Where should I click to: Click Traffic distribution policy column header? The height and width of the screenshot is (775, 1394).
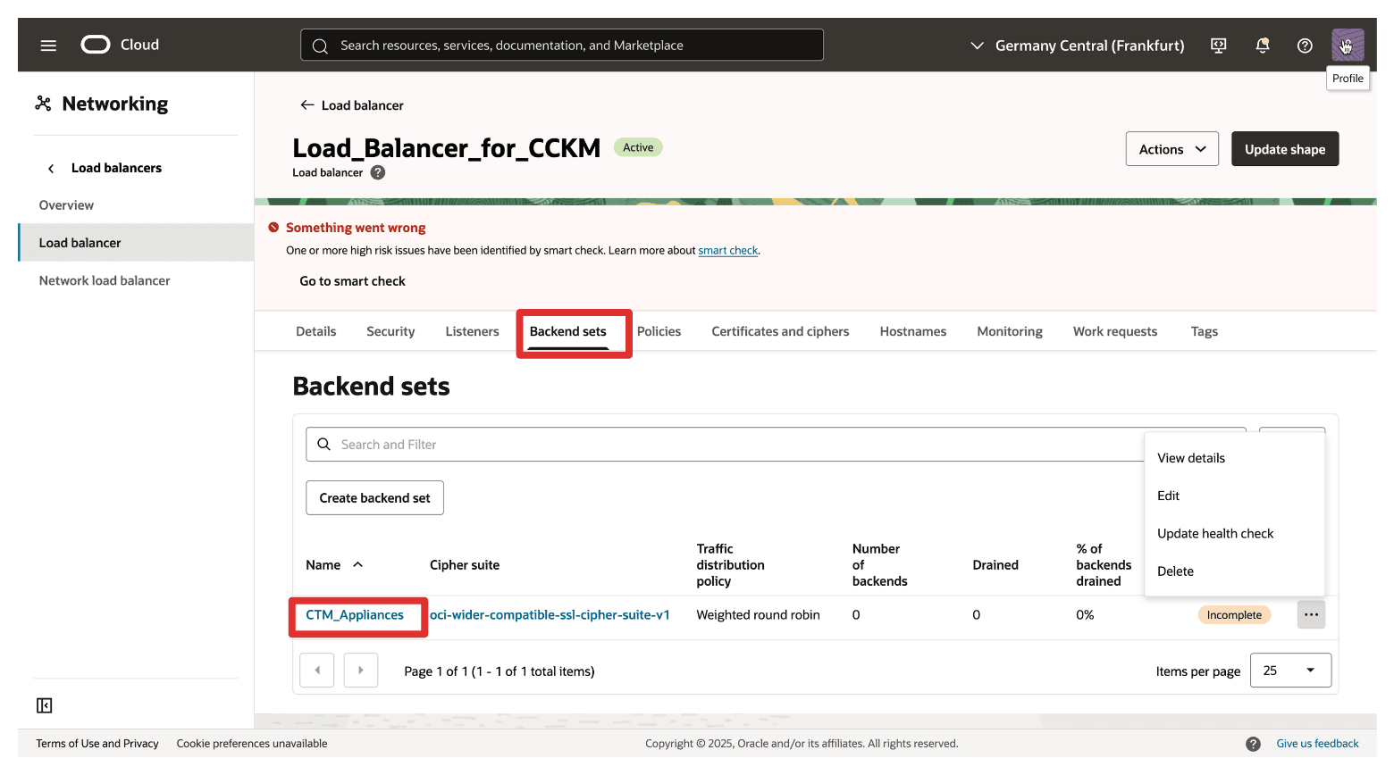click(x=730, y=565)
